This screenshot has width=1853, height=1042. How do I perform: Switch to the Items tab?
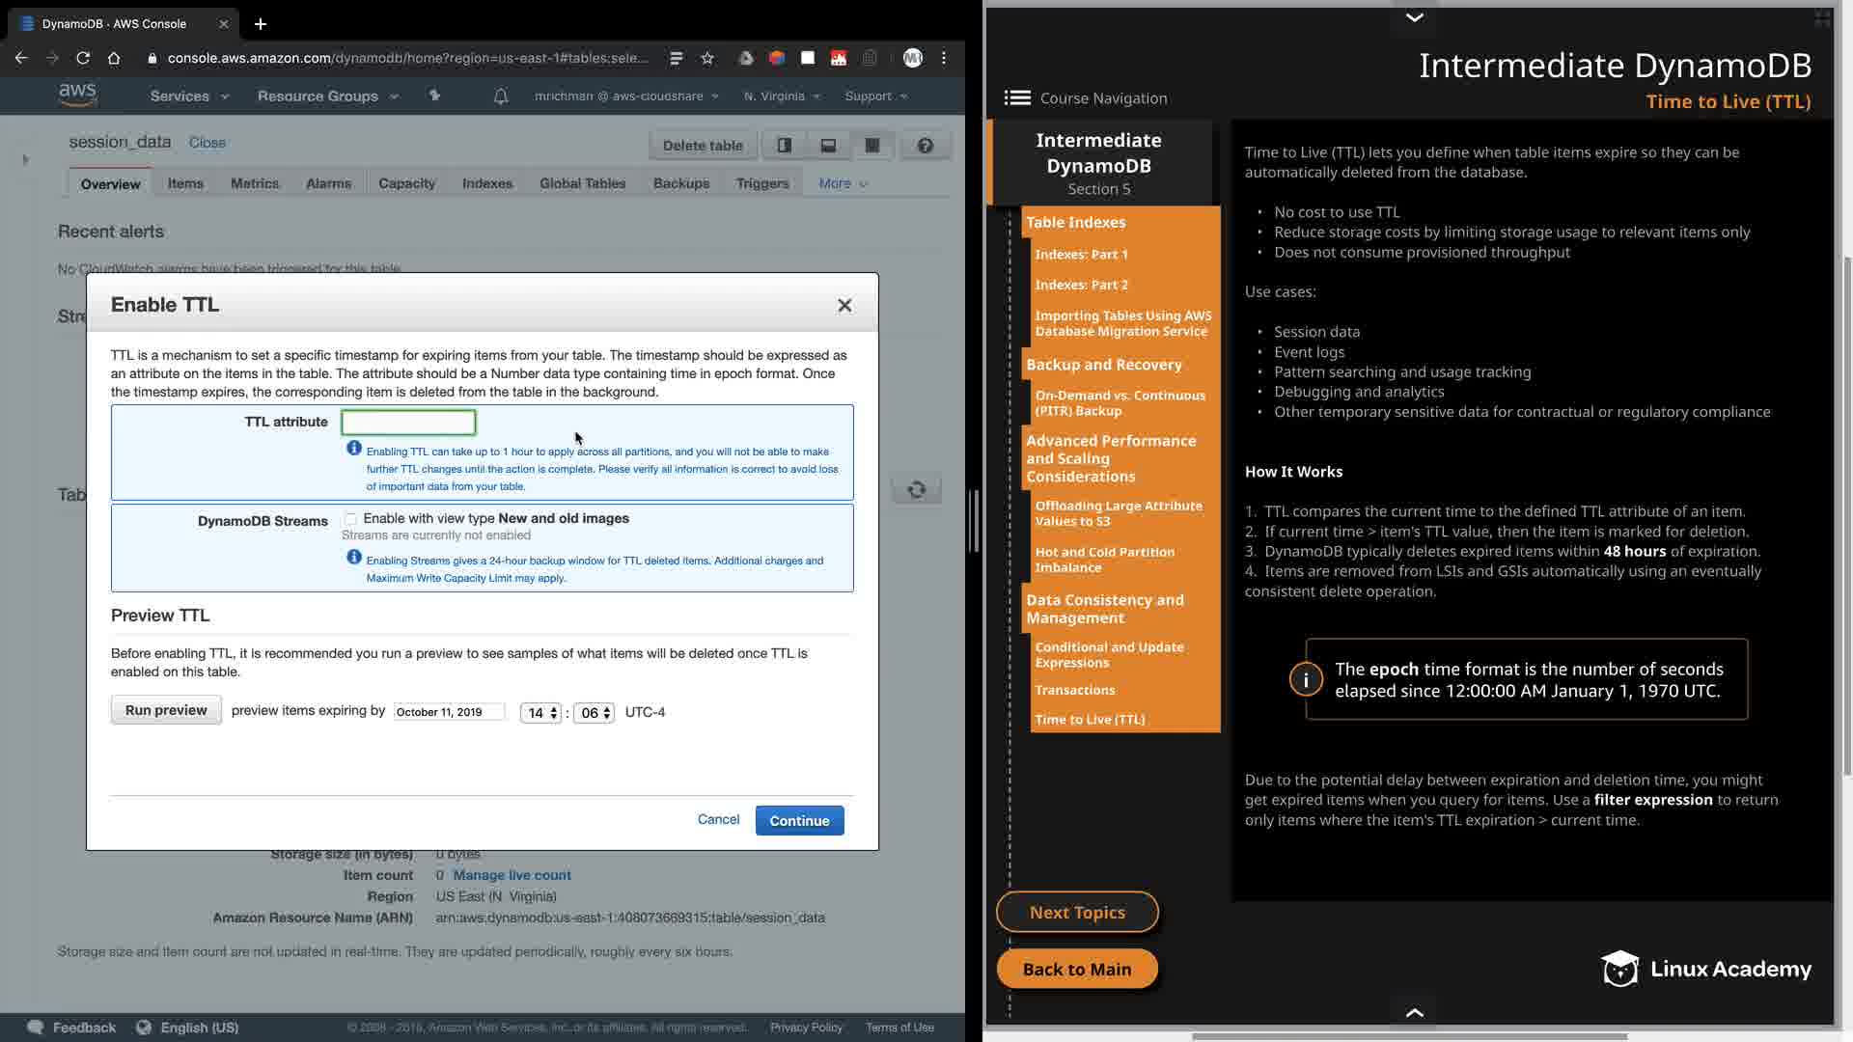(x=185, y=183)
